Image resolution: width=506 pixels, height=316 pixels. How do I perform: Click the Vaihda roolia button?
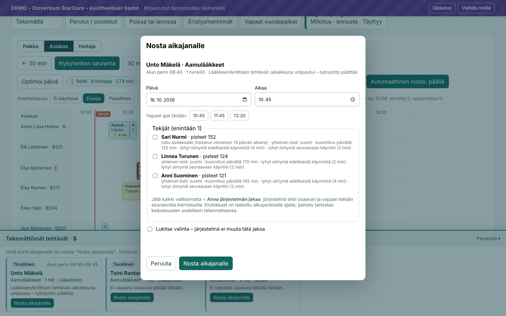click(x=476, y=8)
